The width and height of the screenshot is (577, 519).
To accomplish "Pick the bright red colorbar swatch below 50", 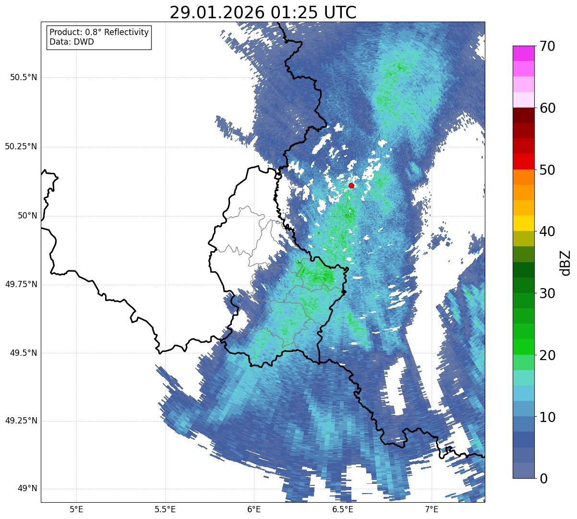I will click(524, 162).
